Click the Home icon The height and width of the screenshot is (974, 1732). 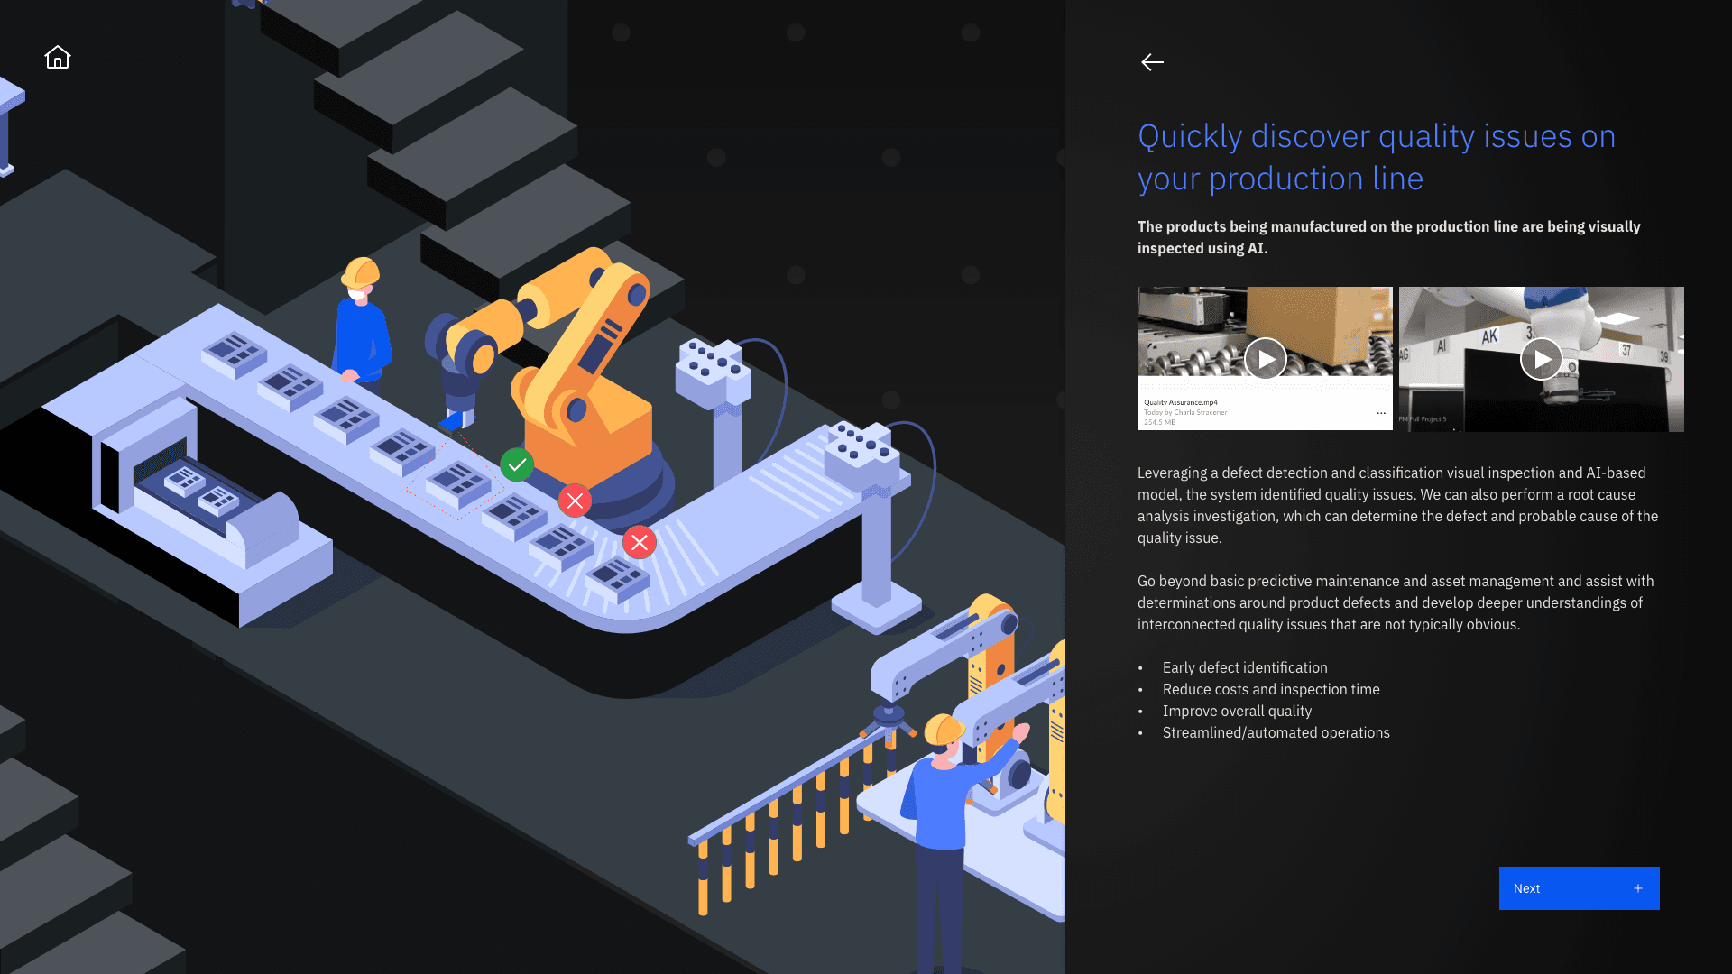pyautogui.click(x=58, y=58)
